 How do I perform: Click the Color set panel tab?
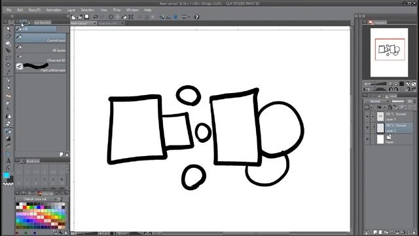click(45, 193)
